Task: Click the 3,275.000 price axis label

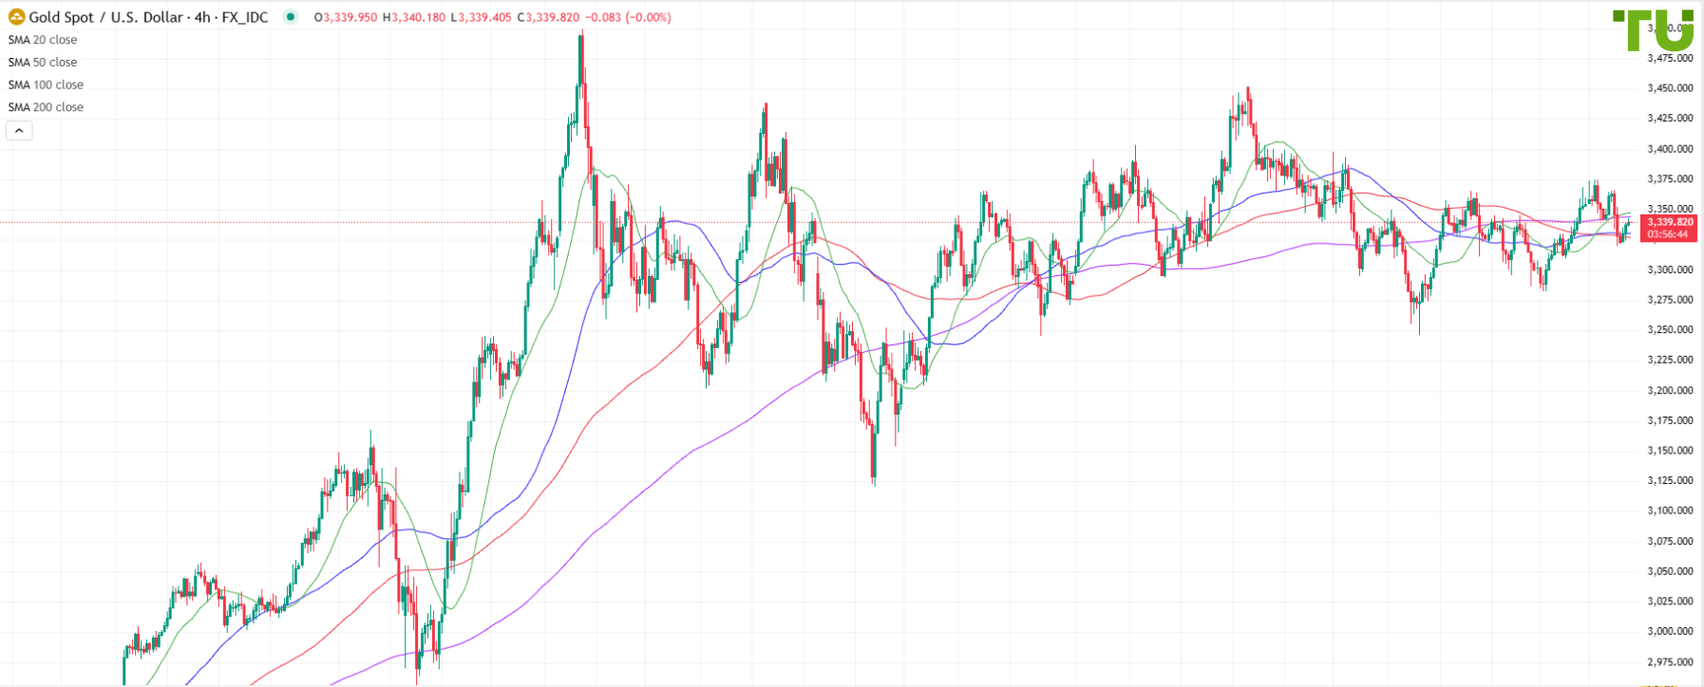Action: pyautogui.click(x=1670, y=300)
